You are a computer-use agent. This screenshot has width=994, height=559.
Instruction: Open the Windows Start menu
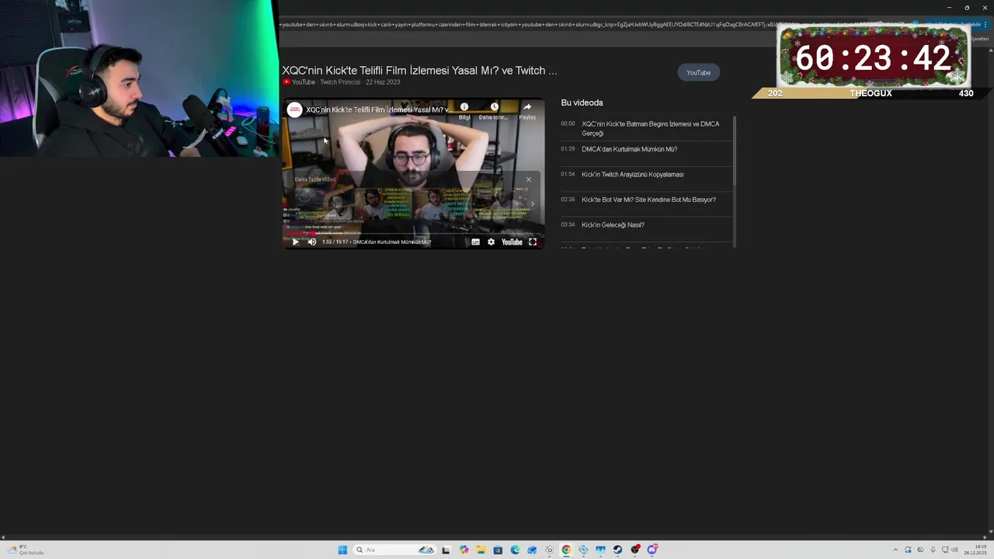pos(342,550)
